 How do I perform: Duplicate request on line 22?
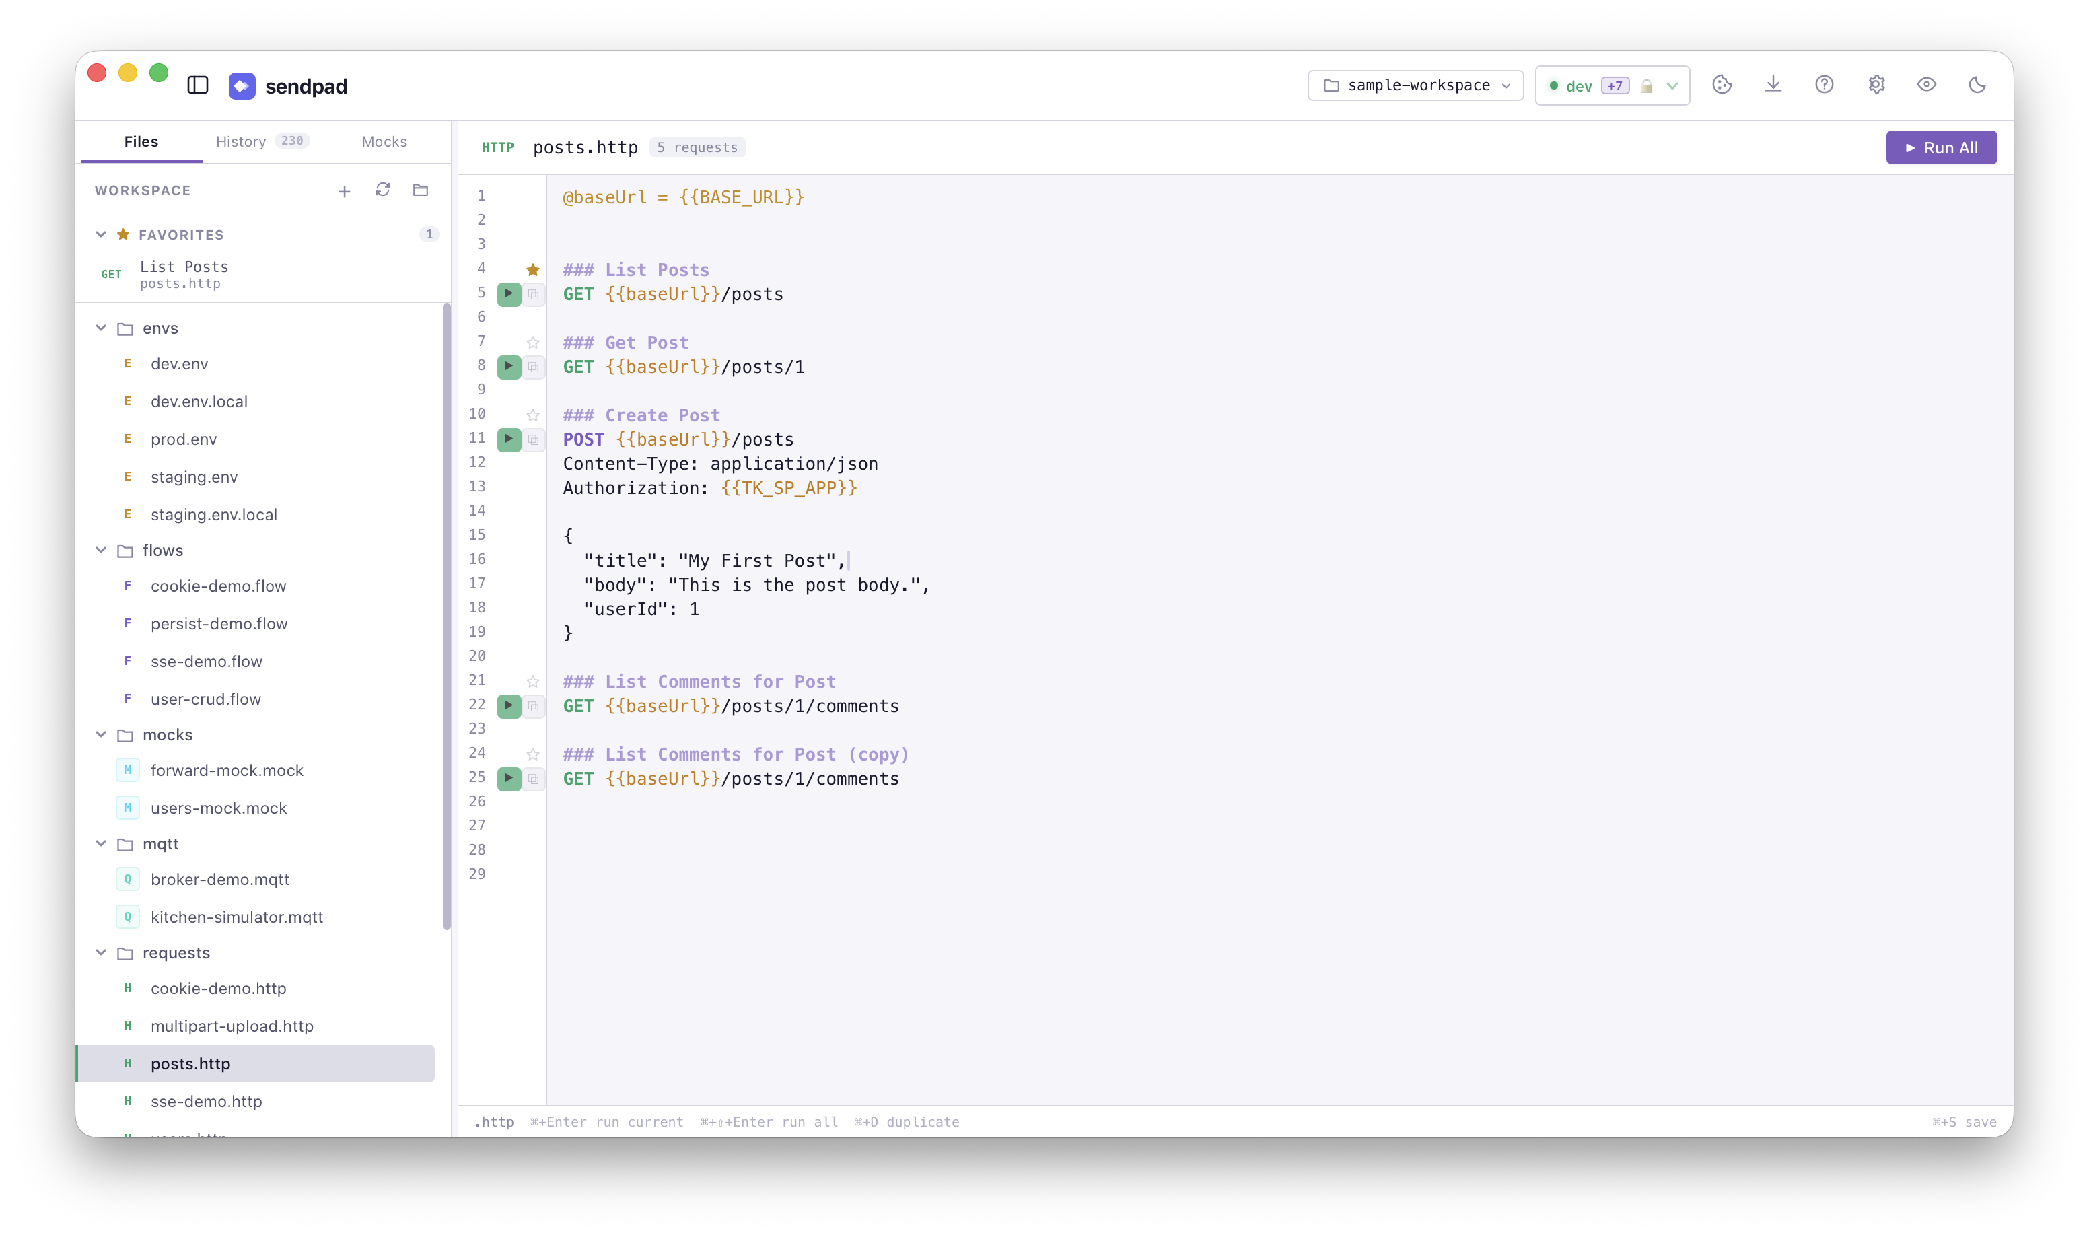[533, 706]
